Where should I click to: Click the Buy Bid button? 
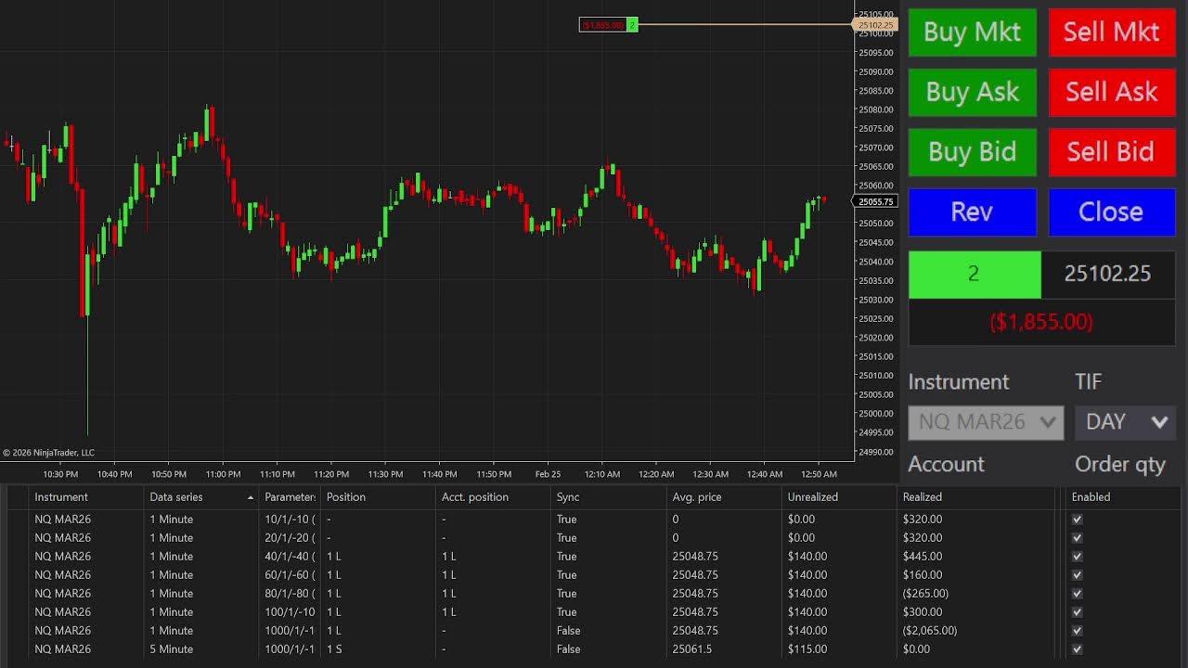click(x=972, y=152)
